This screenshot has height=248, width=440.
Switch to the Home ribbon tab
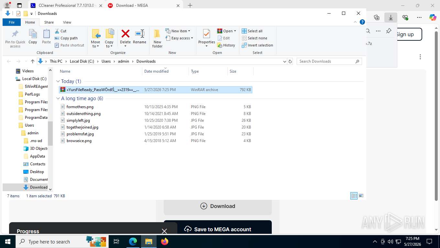point(30,22)
